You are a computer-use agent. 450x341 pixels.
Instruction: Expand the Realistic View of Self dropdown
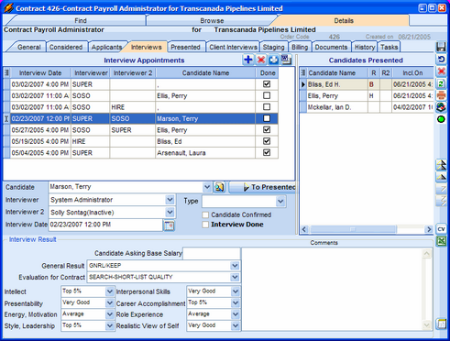click(236, 325)
